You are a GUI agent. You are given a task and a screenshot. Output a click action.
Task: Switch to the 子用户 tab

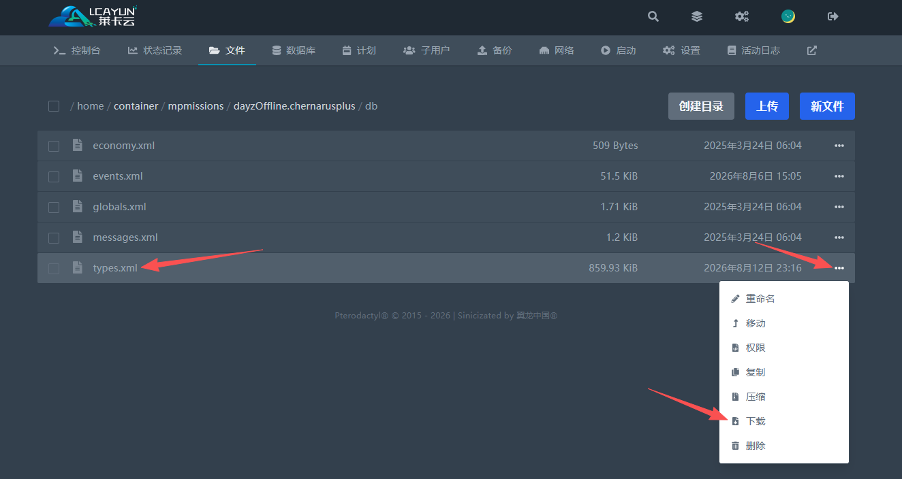point(426,50)
